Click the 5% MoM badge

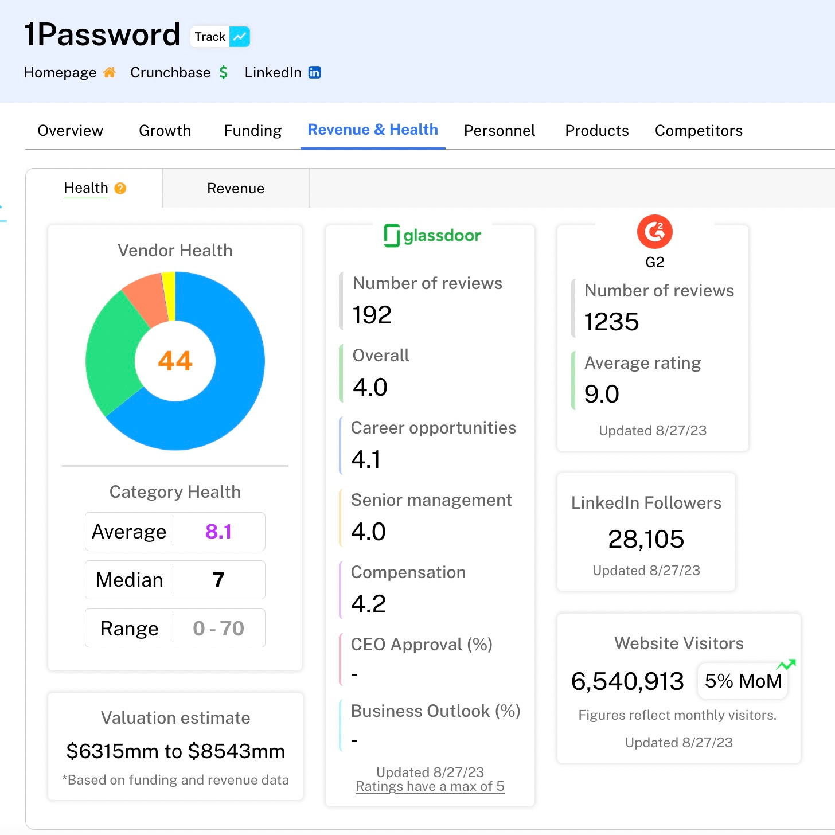click(743, 681)
